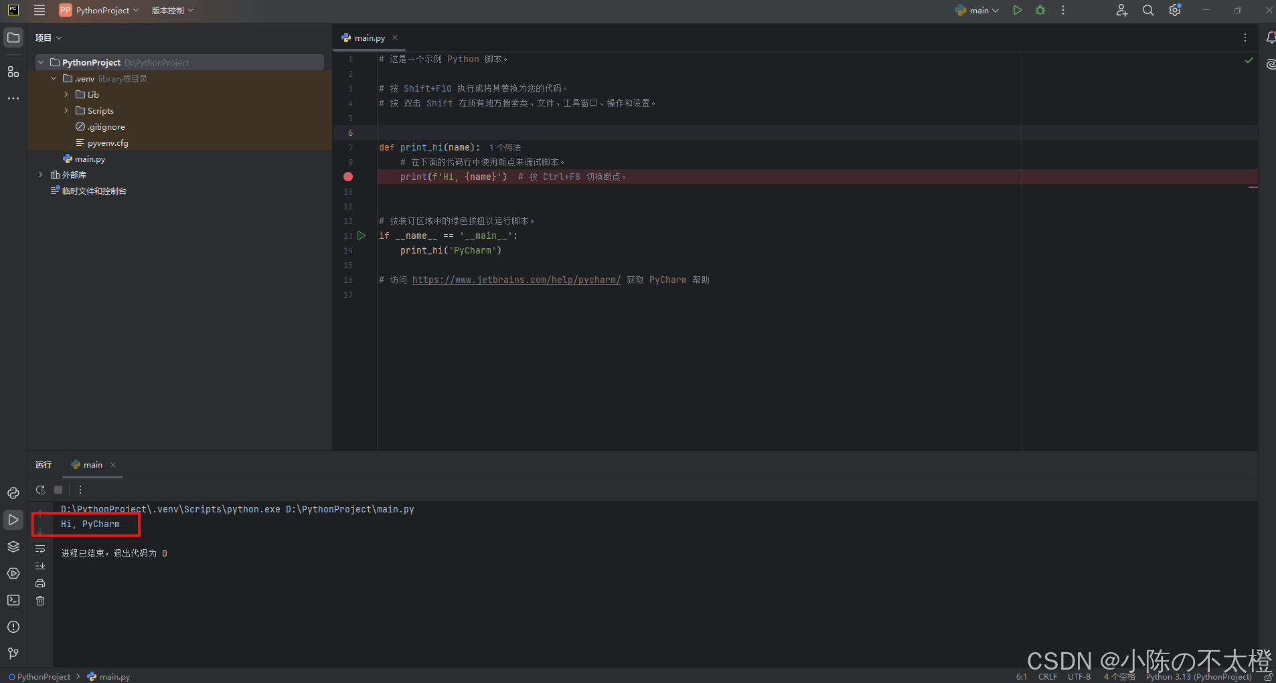Viewport: 1276px width, 683px height.
Task: Click the 进程已结束 exit message
Action: coord(114,553)
